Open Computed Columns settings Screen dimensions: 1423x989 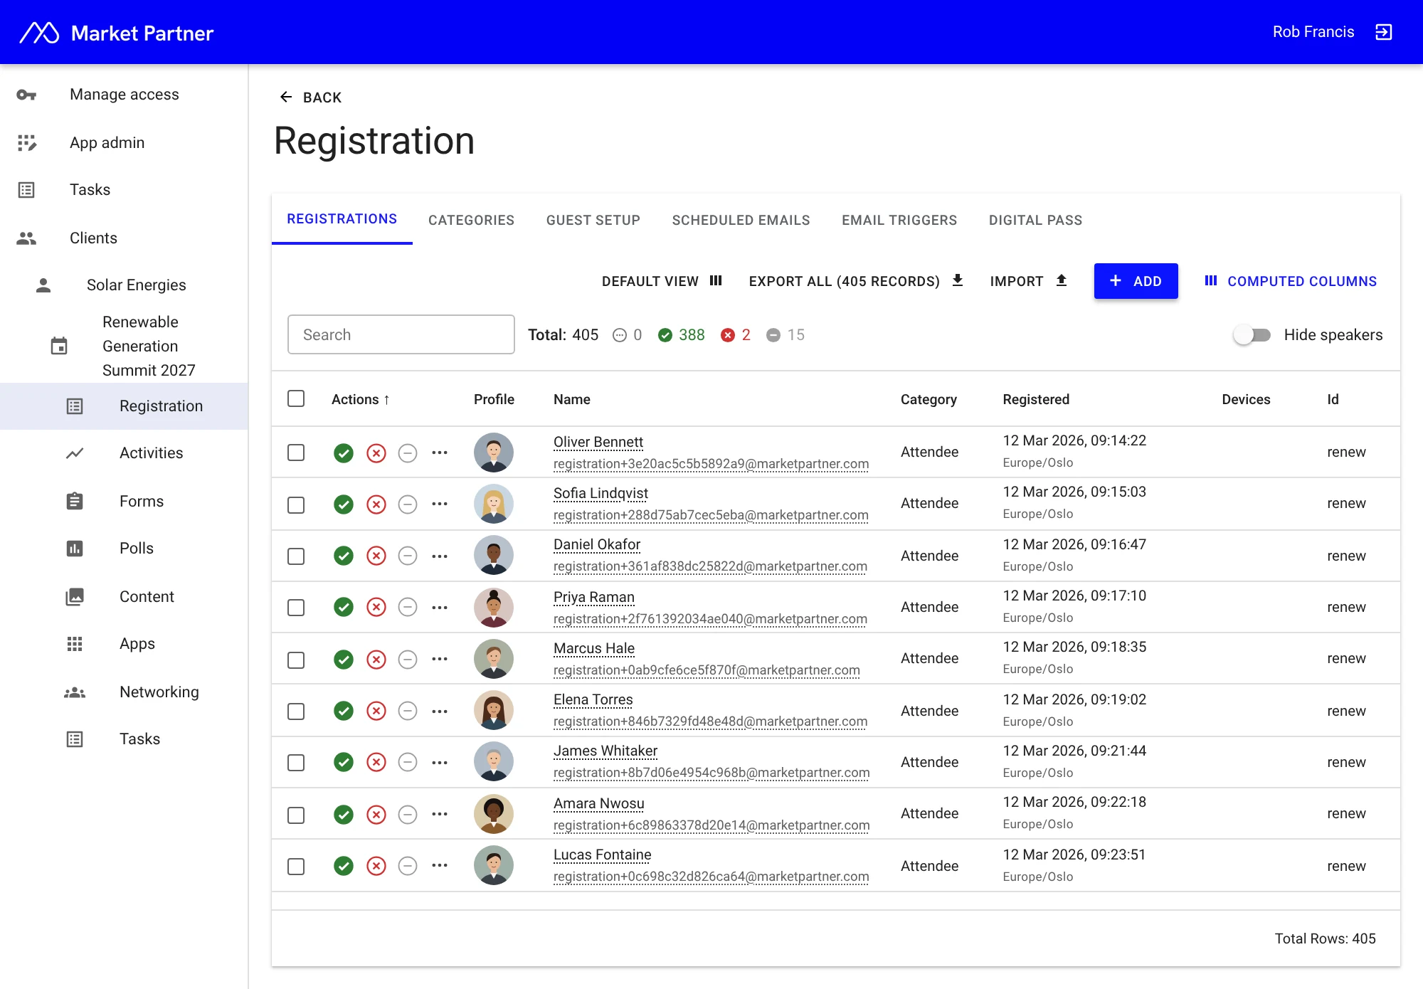pyautogui.click(x=1291, y=281)
